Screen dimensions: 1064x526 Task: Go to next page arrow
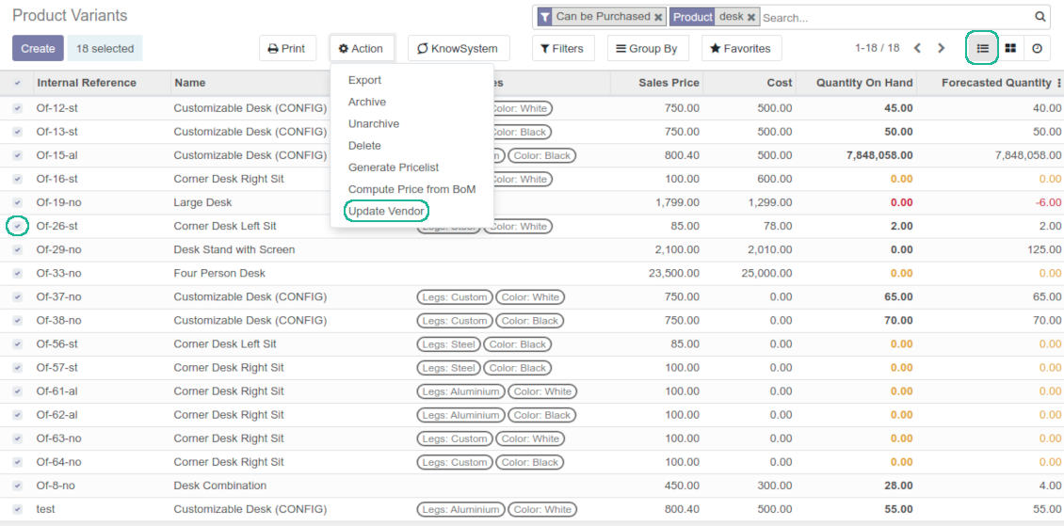[941, 48]
